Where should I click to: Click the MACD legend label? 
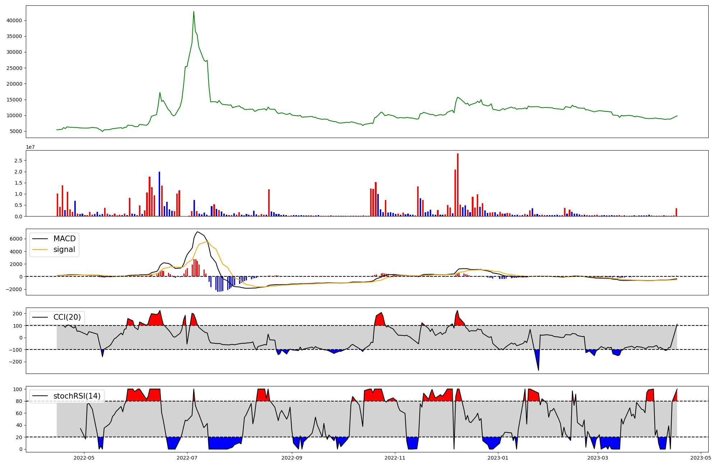point(65,239)
